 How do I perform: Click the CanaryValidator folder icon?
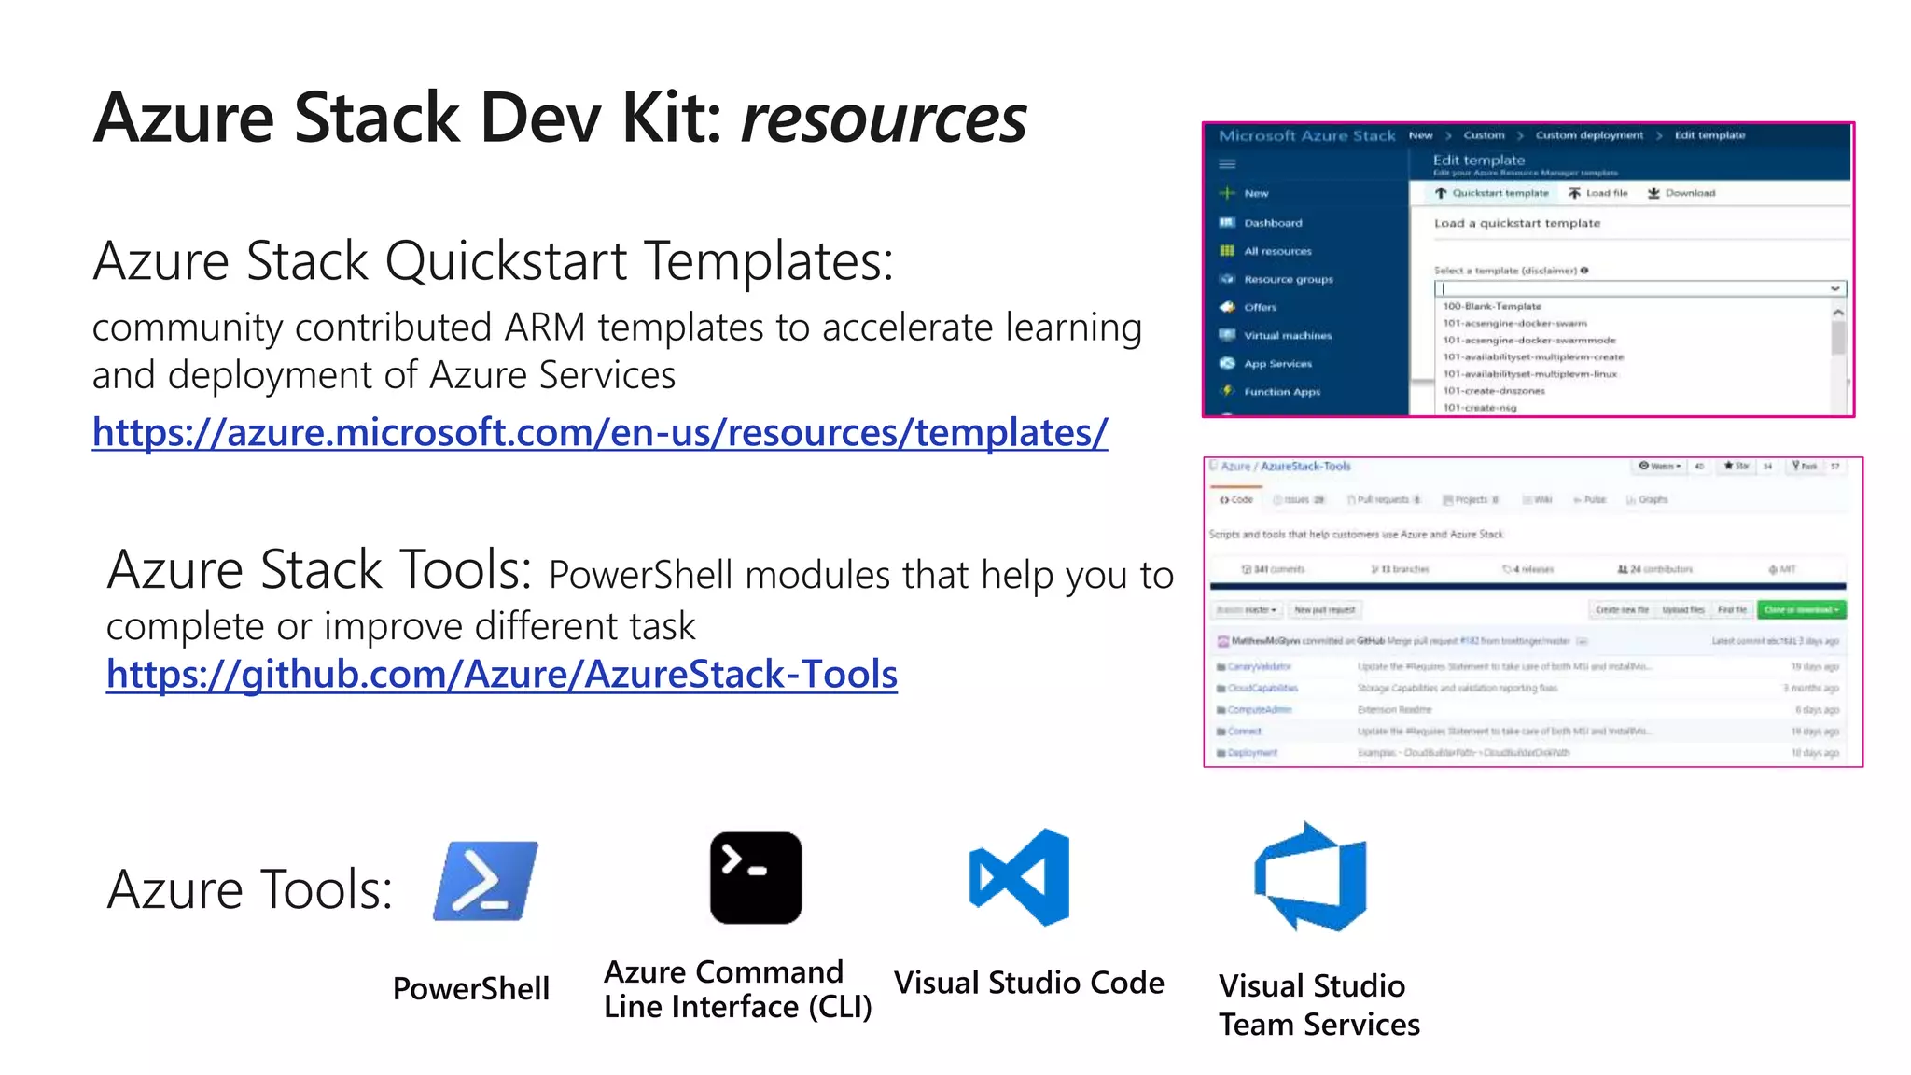tap(1221, 667)
